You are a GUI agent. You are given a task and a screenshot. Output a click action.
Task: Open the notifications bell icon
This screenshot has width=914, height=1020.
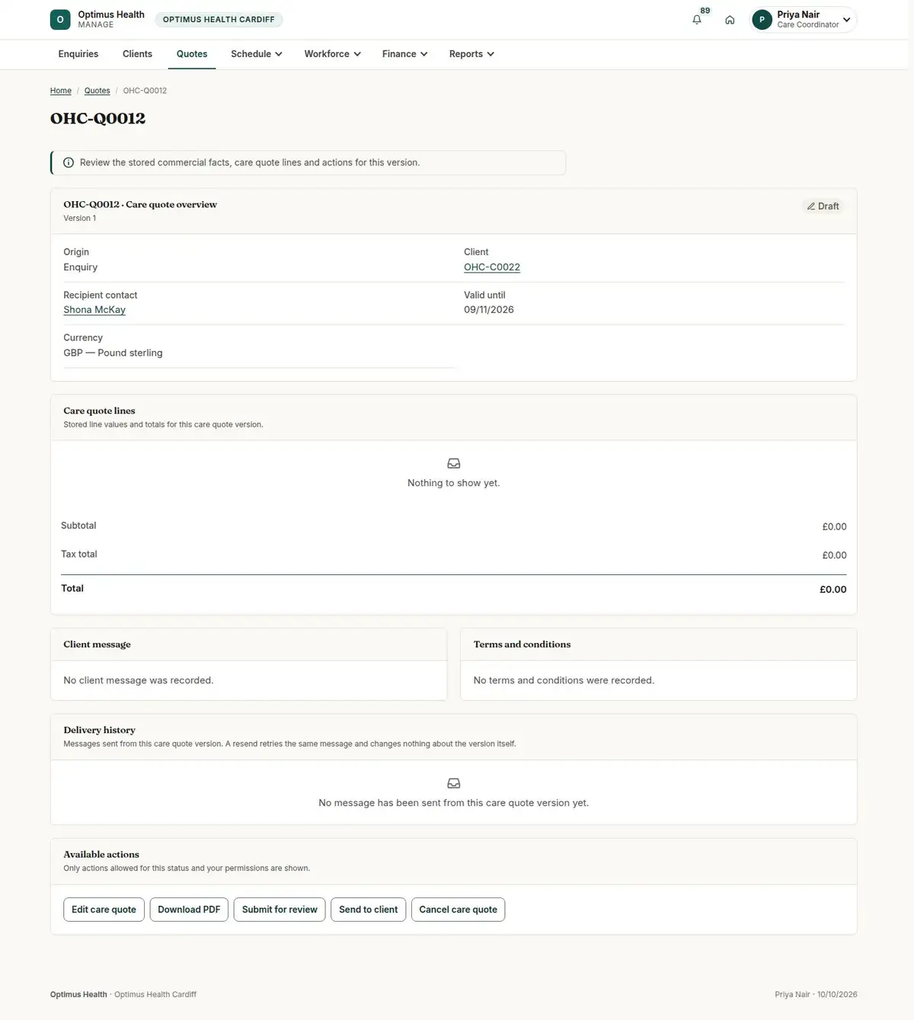point(697,20)
